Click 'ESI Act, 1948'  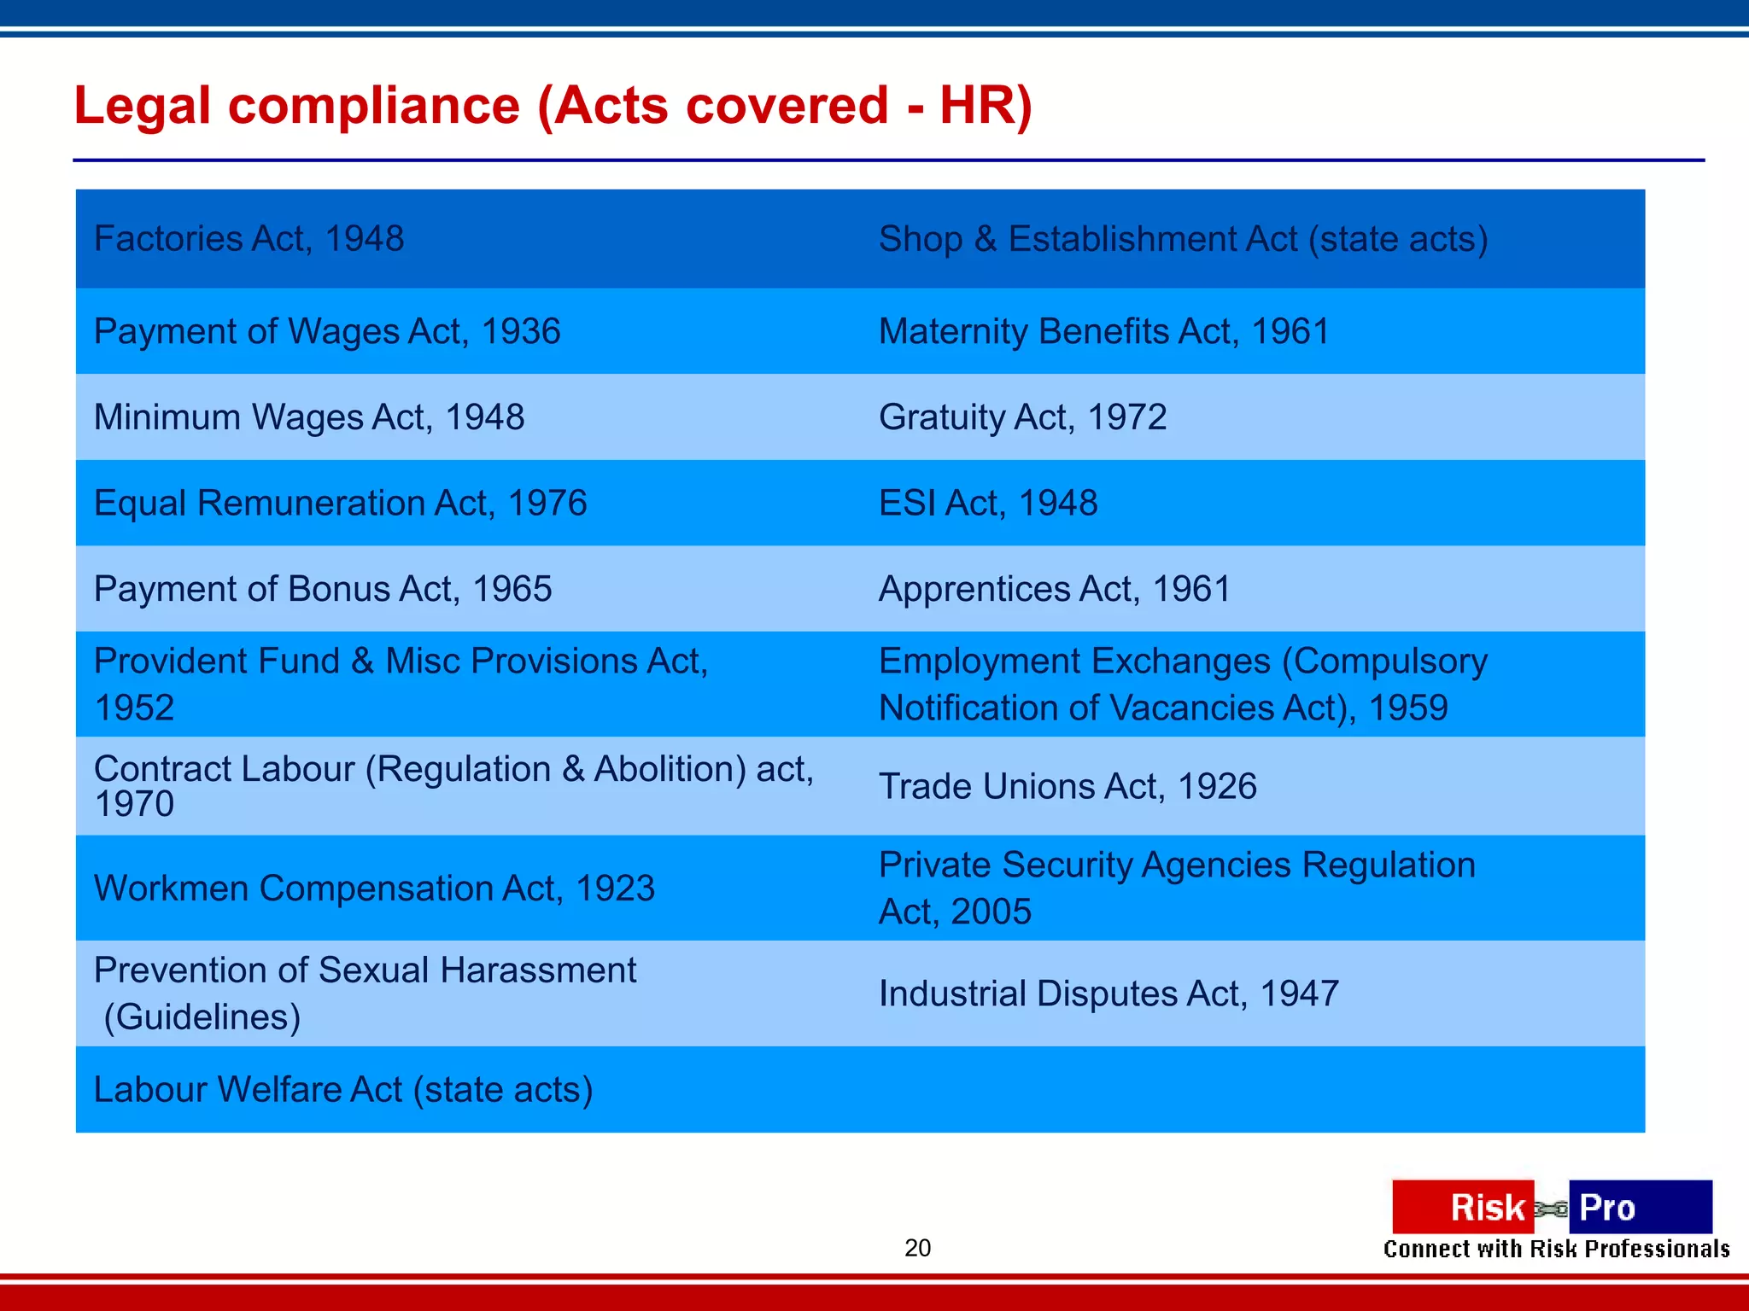[988, 503]
